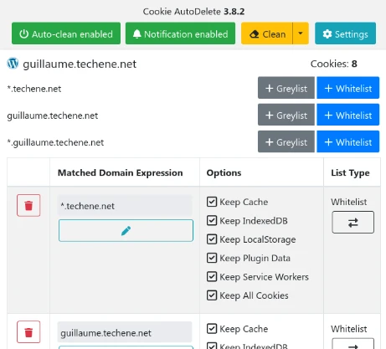Click Whitelist label in *.techene.net row
This screenshot has width=386, height=349.
point(349,202)
